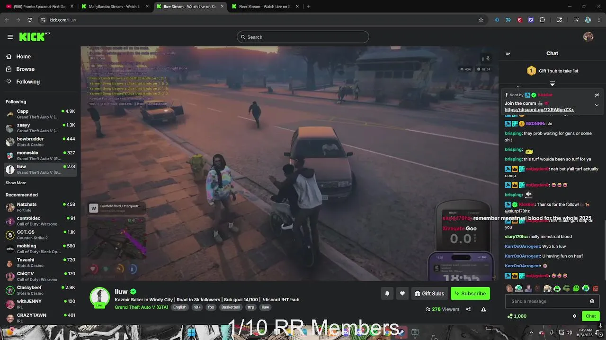
Task: Open the browser Extensions puzzle icon
Action: coord(543,20)
